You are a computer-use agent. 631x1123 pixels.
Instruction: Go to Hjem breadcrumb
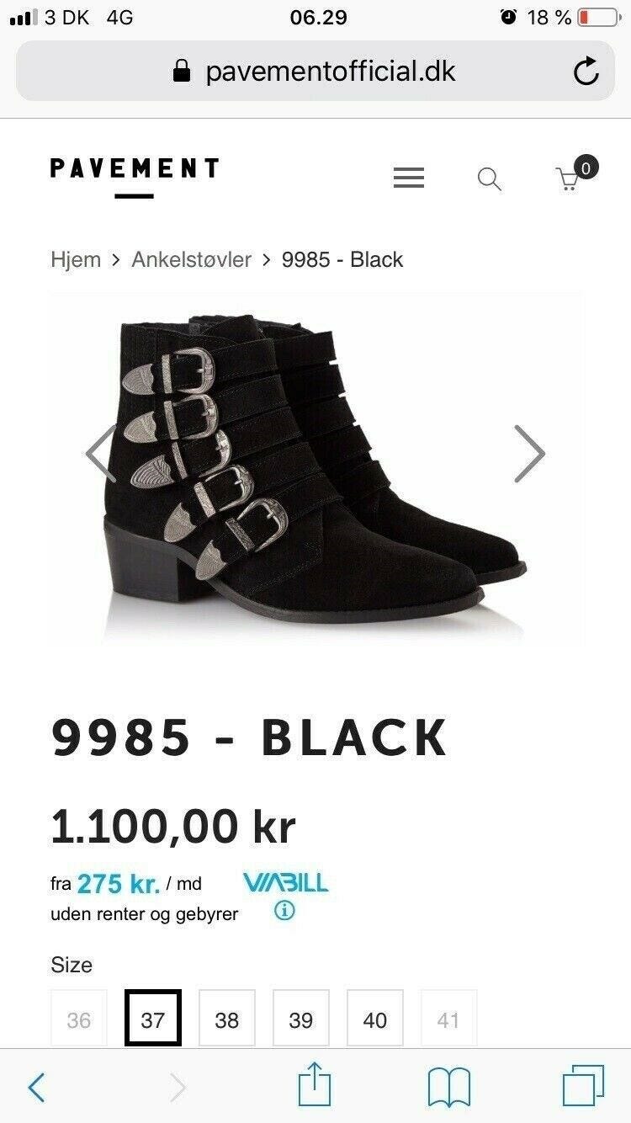(76, 259)
